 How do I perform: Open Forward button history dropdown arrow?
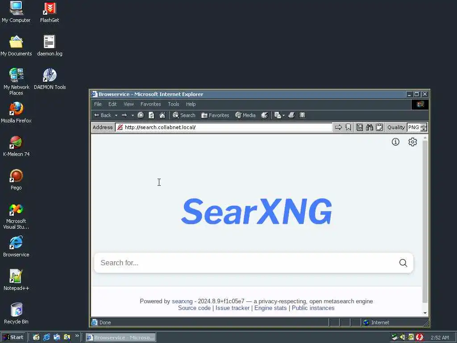click(x=132, y=116)
